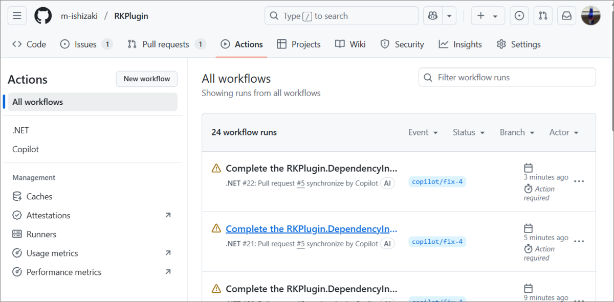
Task: Click stopwatch icon for run #22
Action: tap(529, 189)
